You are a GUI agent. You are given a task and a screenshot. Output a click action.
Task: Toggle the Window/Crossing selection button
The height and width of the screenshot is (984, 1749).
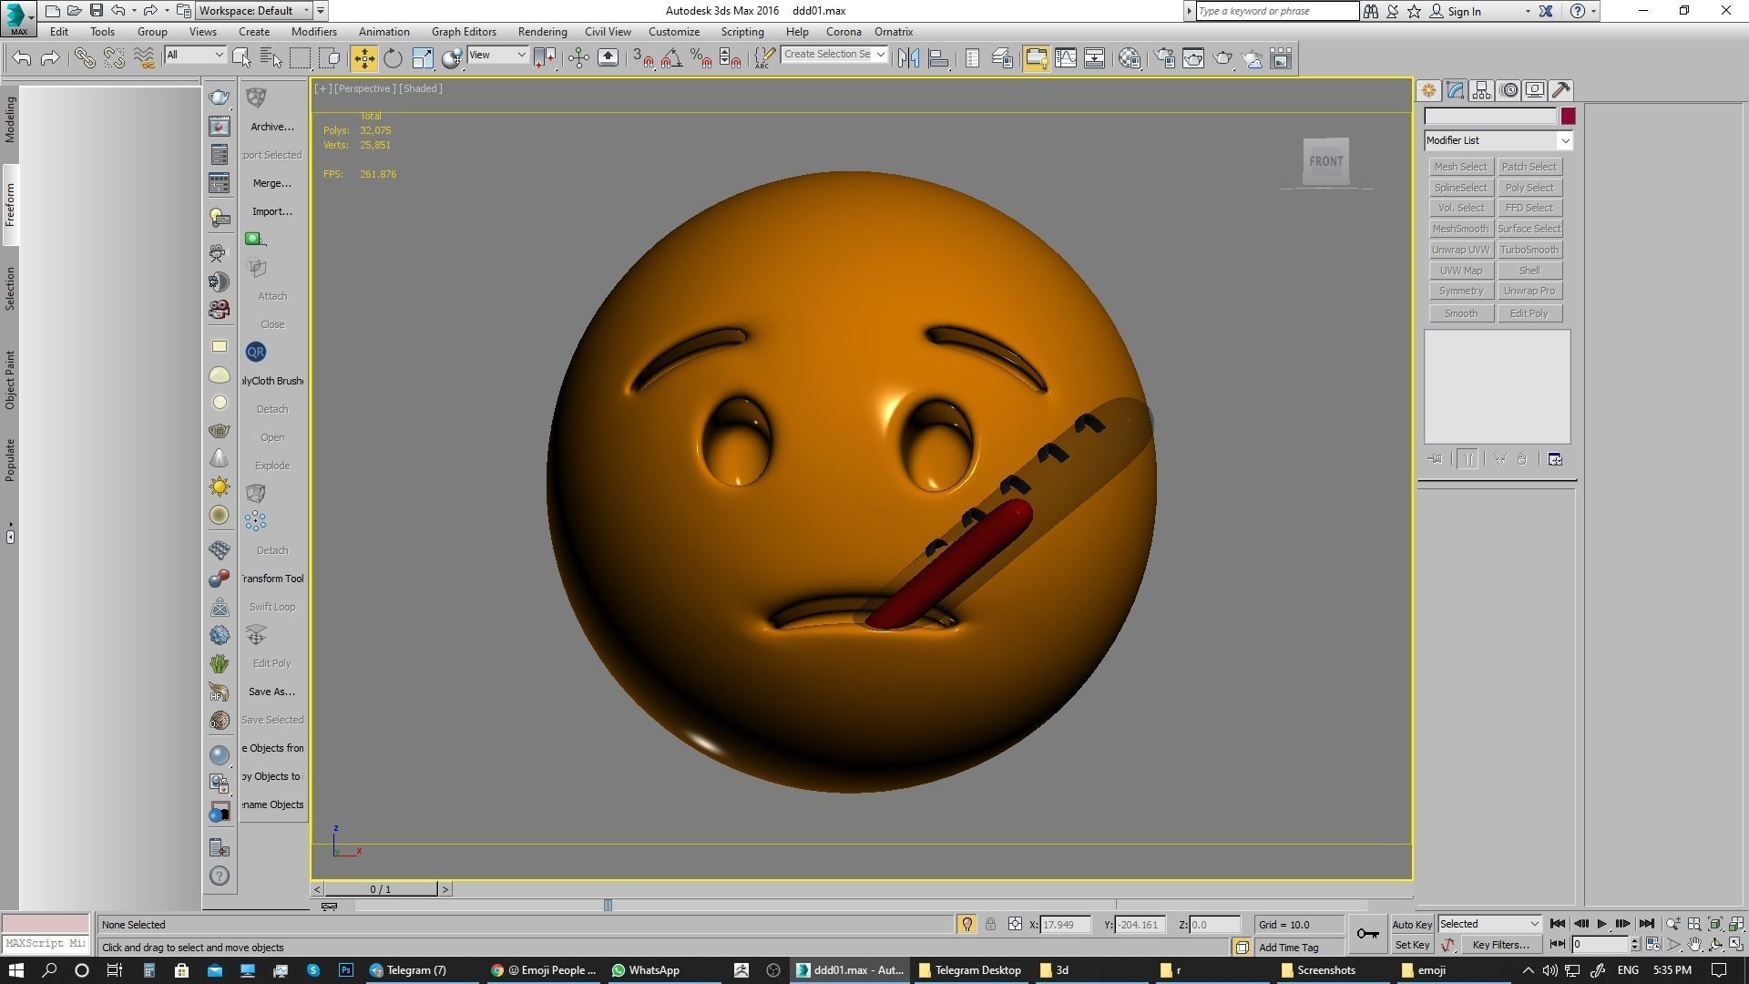tap(330, 58)
